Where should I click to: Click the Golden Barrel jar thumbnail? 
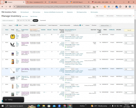[13, 62]
